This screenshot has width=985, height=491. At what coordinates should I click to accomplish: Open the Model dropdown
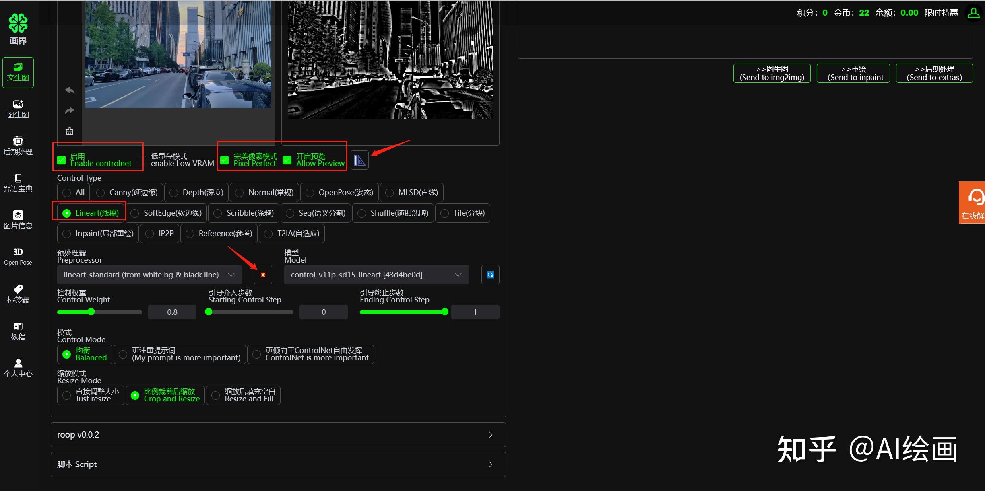[376, 275]
